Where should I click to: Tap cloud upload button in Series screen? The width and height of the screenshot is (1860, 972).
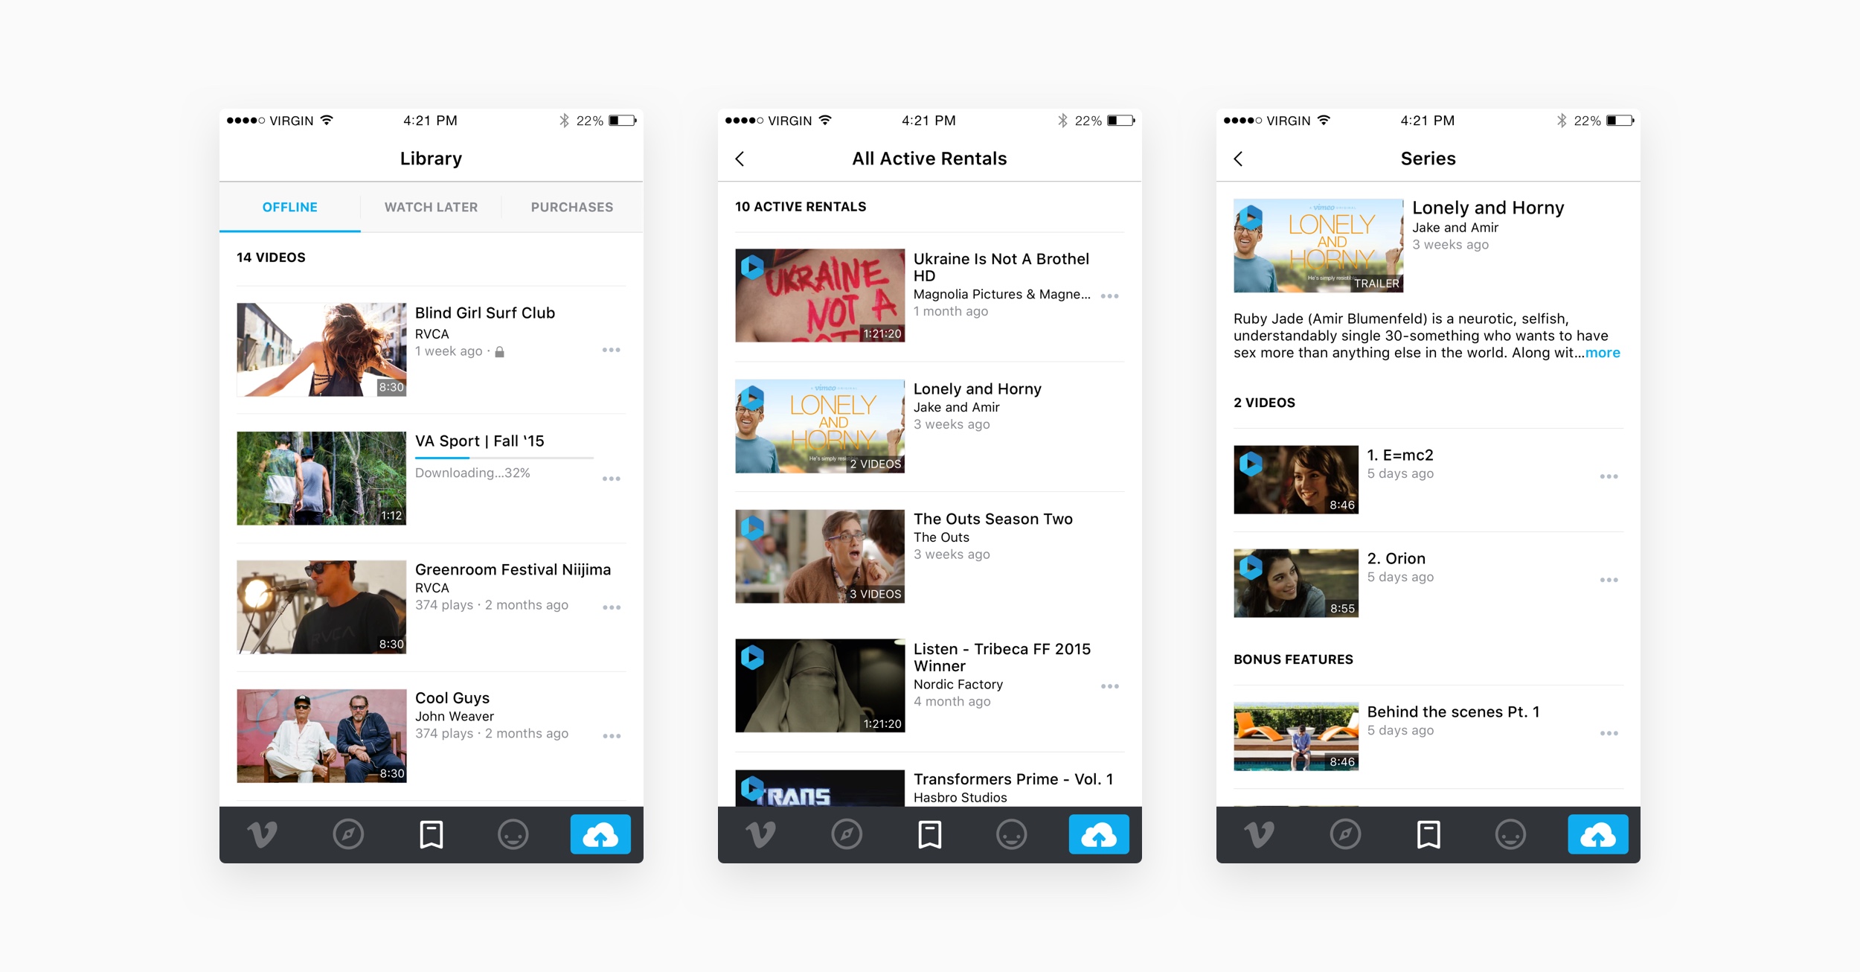[1598, 834]
